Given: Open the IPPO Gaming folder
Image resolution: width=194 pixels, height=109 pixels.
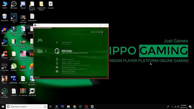Looking at the screenshot, I should tap(14, 42).
